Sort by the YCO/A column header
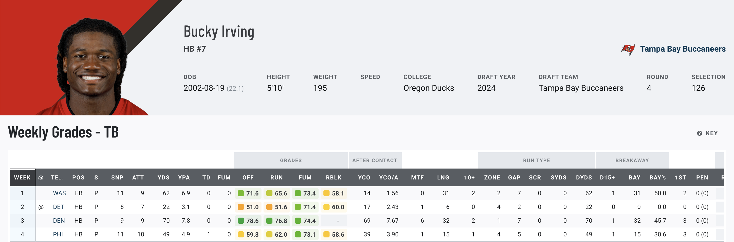This screenshot has width=734, height=242. tap(388, 177)
